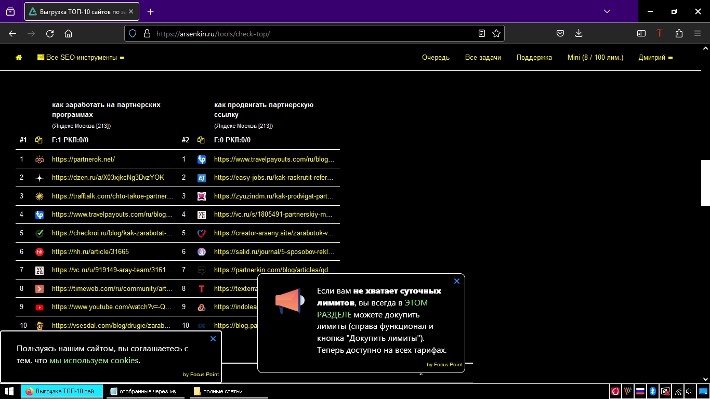
Task: Go to Все задачи
Action: (x=483, y=58)
